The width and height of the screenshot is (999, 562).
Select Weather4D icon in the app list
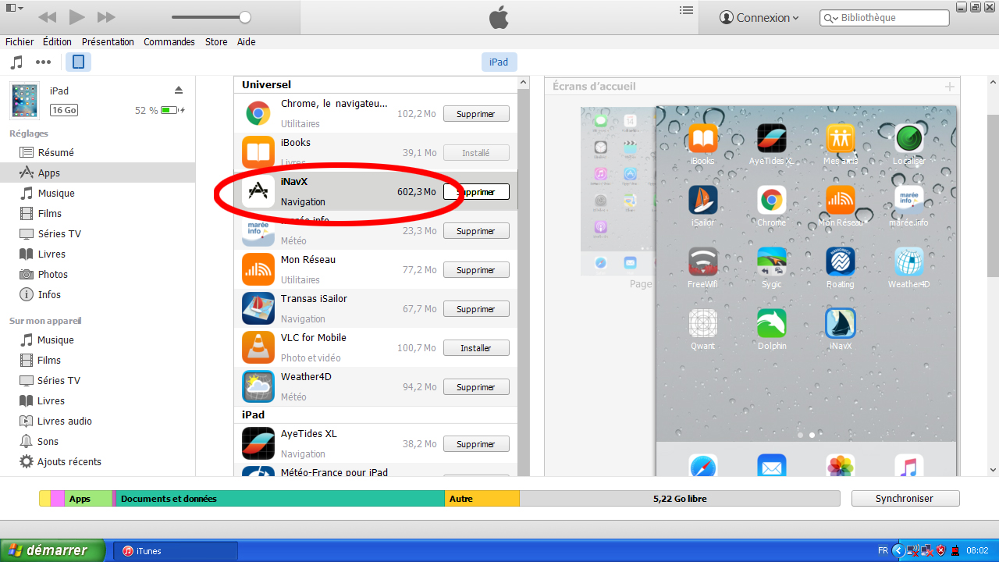(x=258, y=387)
